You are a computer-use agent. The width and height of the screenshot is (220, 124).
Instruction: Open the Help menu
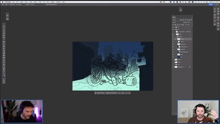click(x=63, y=2)
